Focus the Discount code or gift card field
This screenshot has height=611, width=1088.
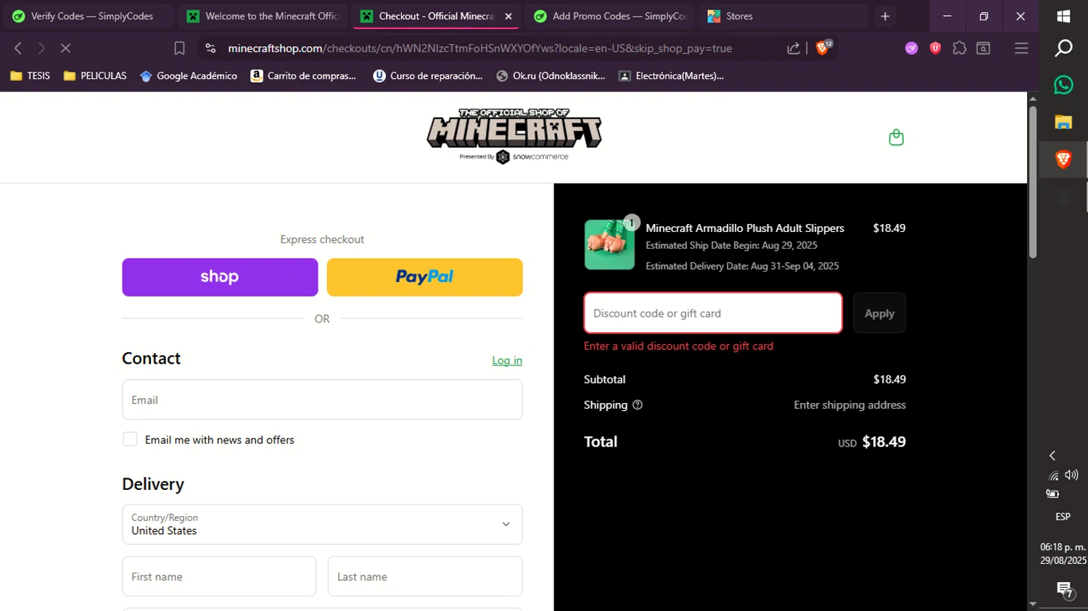[x=713, y=313]
